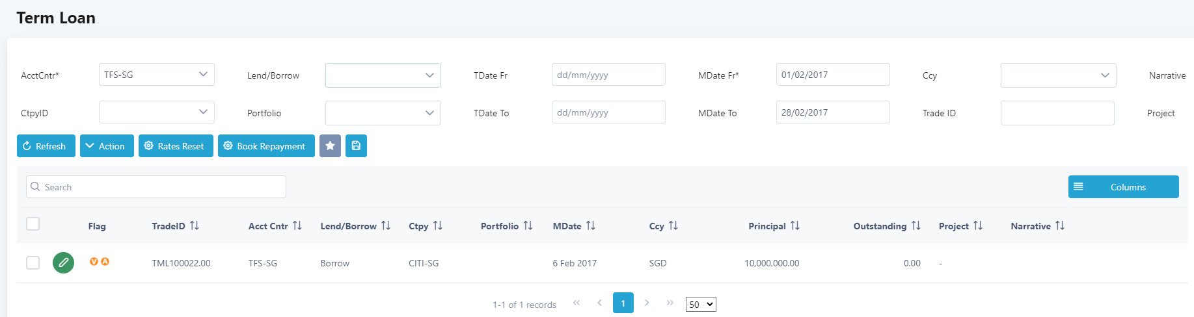Viewport: 1194px width, 317px height.
Task: Sort by Ccy column arrows
Action: point(673,226)
